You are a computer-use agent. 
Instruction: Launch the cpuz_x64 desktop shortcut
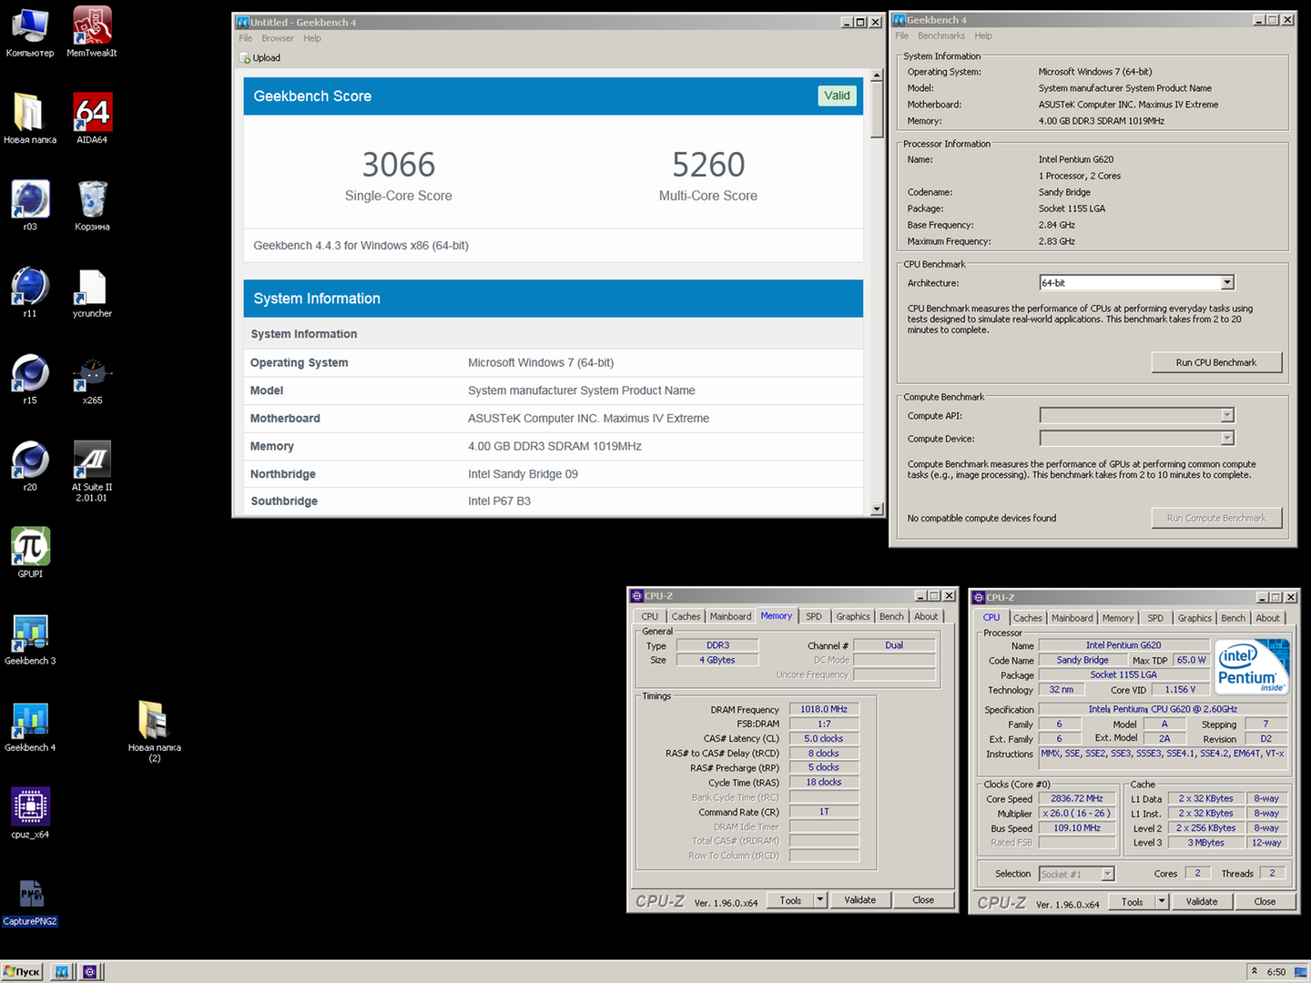(x=30, y=812)
